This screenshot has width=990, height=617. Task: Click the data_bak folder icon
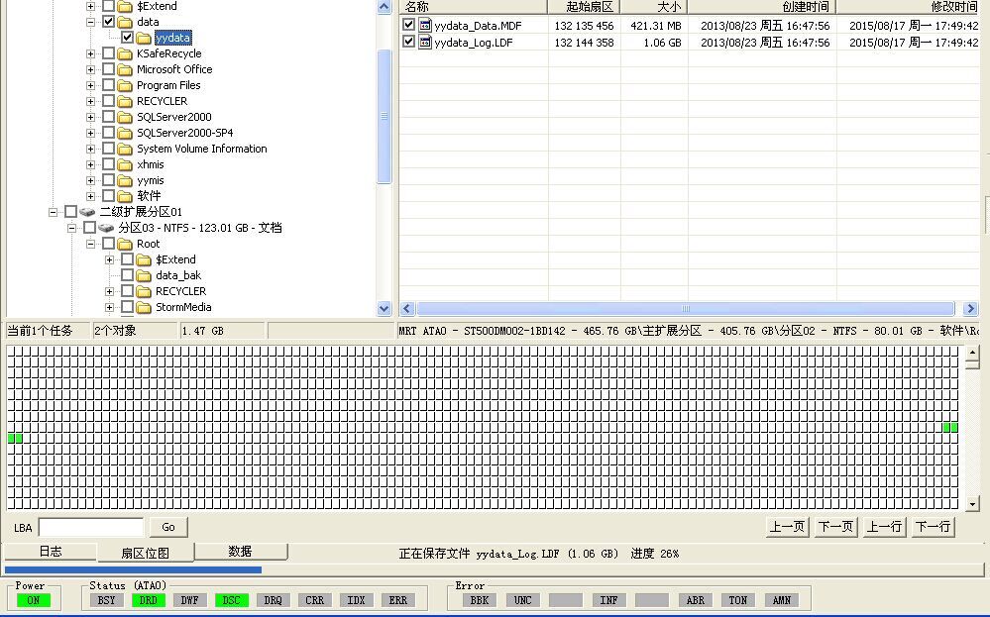(x=144, y=275)
